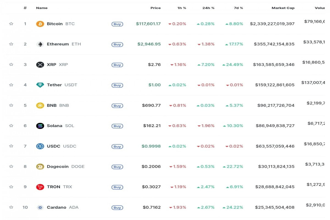Click the Buy button for XRP

(x=117, y=65)
